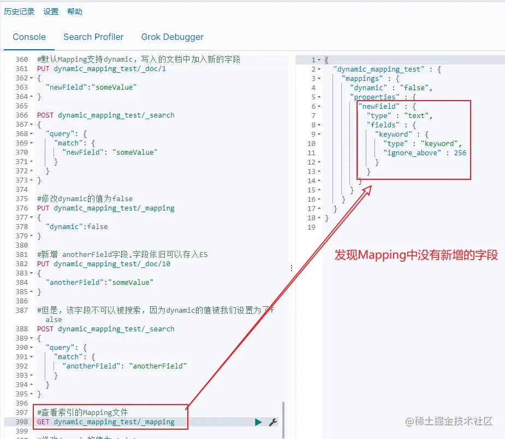Click "ignore_above" : 256 in response
Screen dimensions: 505x439
click(425, 153)
